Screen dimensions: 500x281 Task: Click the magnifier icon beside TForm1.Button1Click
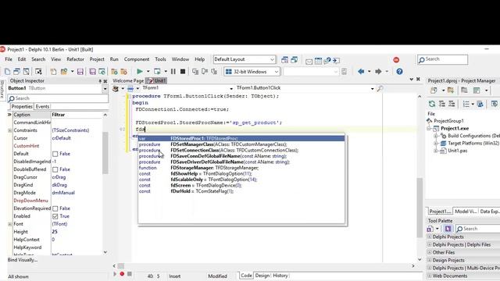point(380,88)
